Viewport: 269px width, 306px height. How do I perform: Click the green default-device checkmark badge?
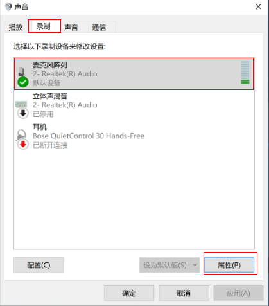pyautogui.click(x=23, y=82)
